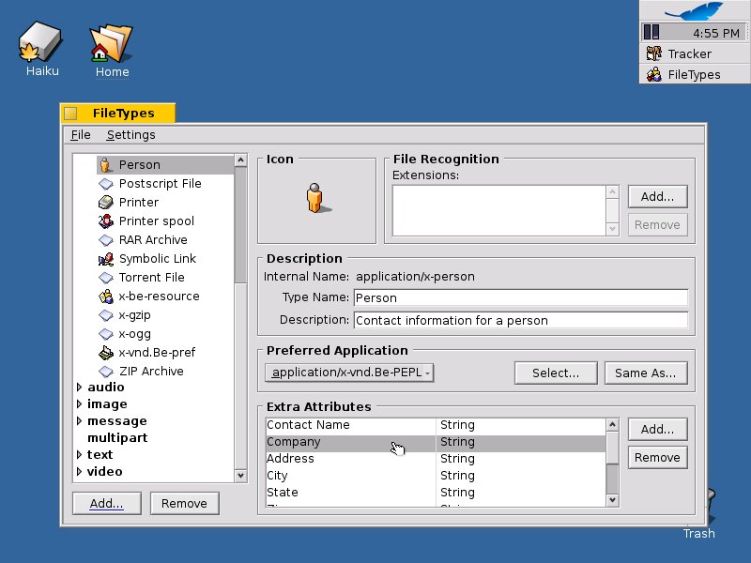Viewport: 751px width, 563px height.
Task: Select the ZIP Archive icon
Action: (x=106, y=371)
